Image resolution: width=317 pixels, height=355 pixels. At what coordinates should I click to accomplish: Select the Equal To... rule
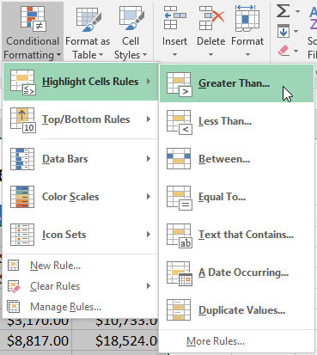[236, 197]
